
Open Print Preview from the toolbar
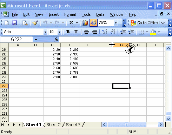coord(25,23)
